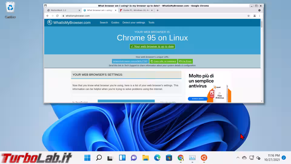
Task: Open Chrome three-dot menu
Action: [x=259, y=16]
